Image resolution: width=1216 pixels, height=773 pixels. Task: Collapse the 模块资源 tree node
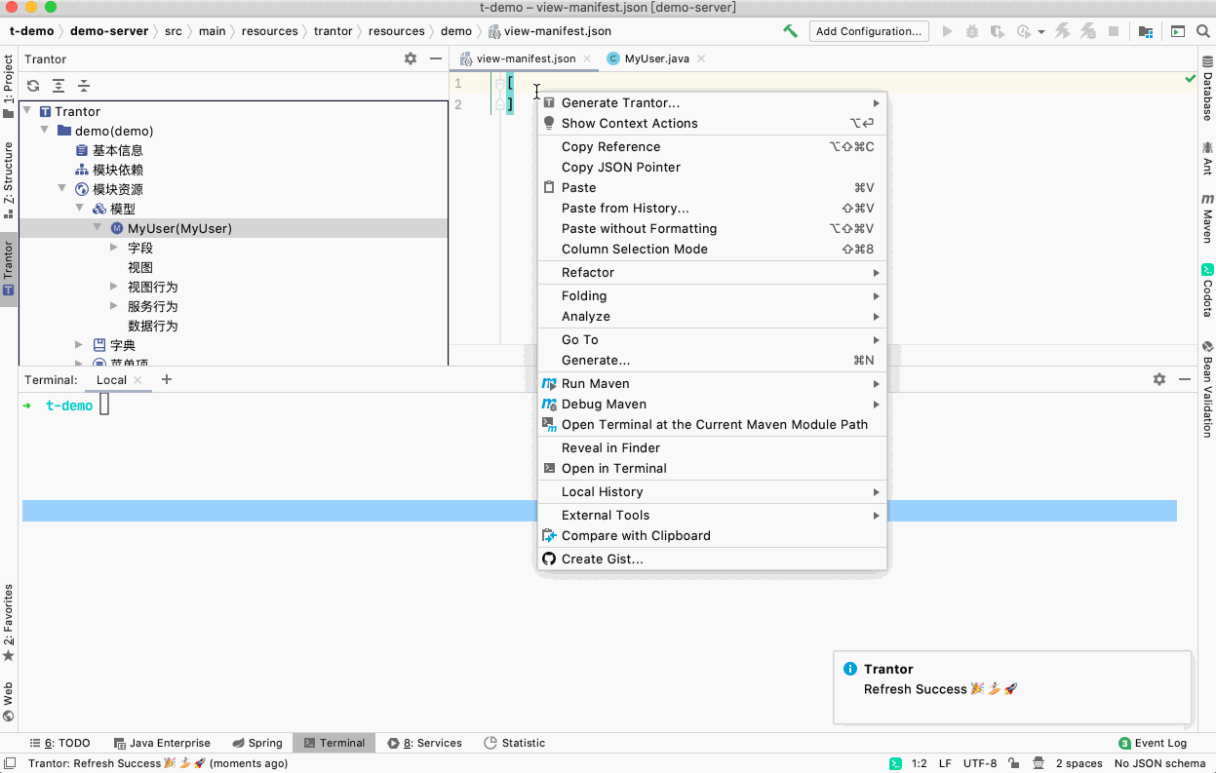coord(62,188)
